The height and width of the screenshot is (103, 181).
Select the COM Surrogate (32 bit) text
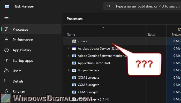point(94,99)
